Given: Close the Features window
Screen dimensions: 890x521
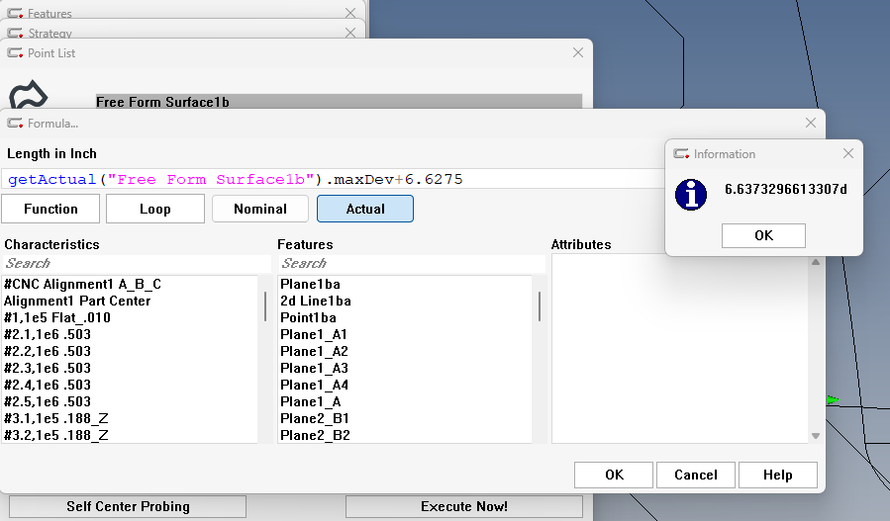Looking at the screenshot, I should pyautogui.click(x=349, y=14).
